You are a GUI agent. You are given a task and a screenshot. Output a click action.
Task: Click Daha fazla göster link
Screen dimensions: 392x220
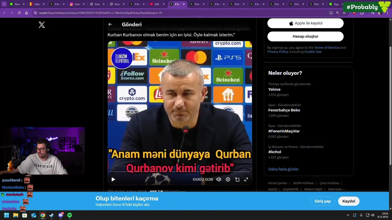pos(283,169)
